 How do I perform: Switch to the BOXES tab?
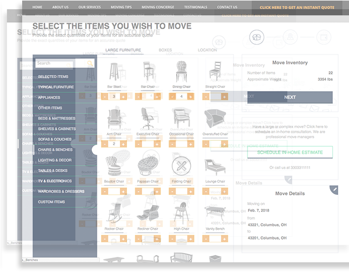[165, 50]
